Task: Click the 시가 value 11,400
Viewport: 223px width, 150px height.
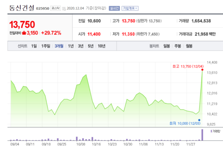Action: point(94,34)
